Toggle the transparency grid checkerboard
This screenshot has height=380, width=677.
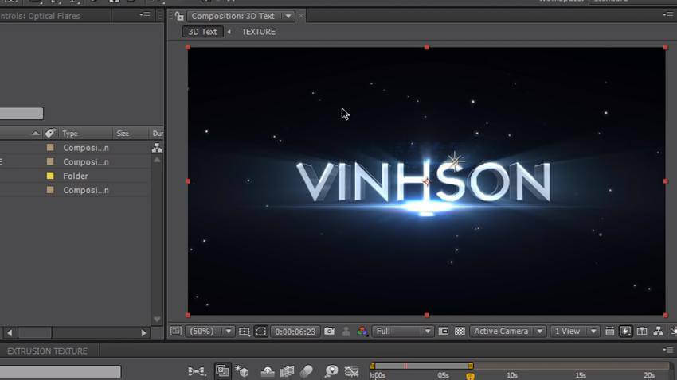tap(460, 331)
